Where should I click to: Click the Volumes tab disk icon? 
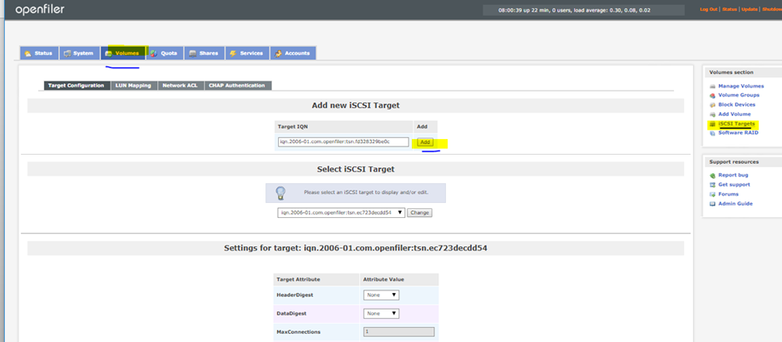click(108, 53)
